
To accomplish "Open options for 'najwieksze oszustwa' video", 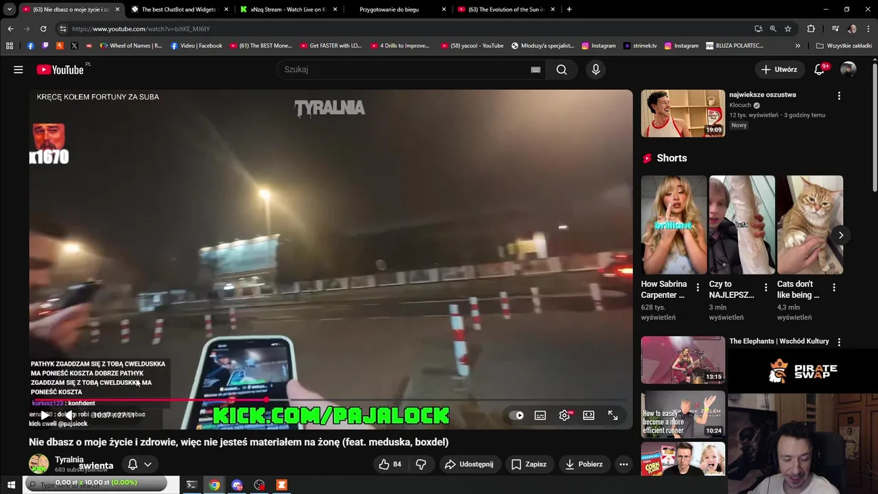I will point(839,96).
